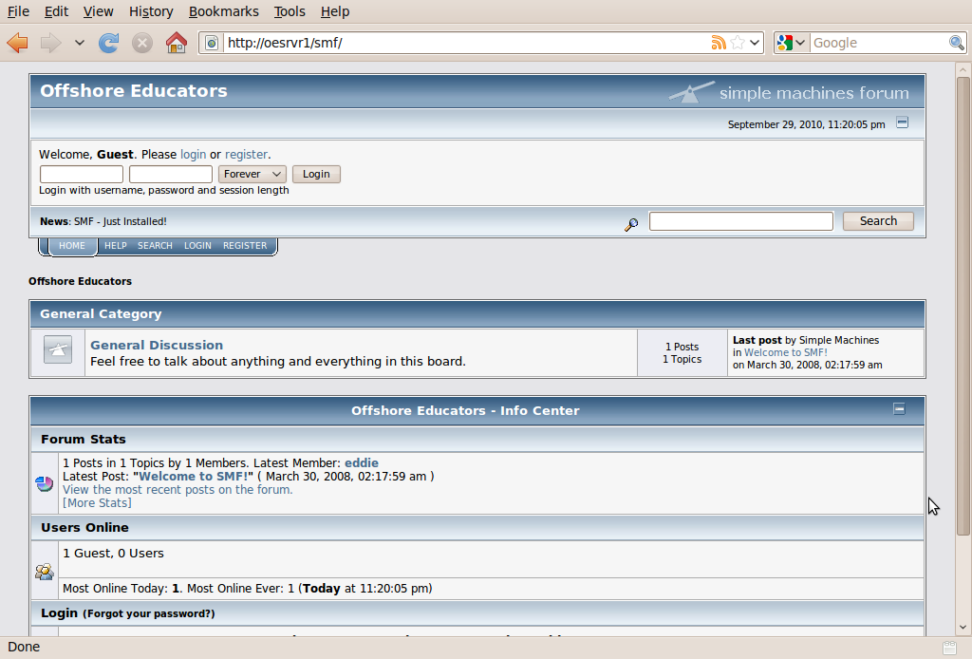The image size is (972, 659).
Task: Collapse the forum header with minus icon
Action: coord(902,122)
